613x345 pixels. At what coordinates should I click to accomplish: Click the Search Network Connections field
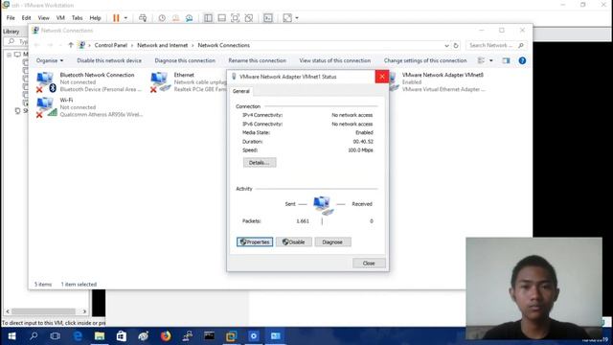(x=496, y=45)
